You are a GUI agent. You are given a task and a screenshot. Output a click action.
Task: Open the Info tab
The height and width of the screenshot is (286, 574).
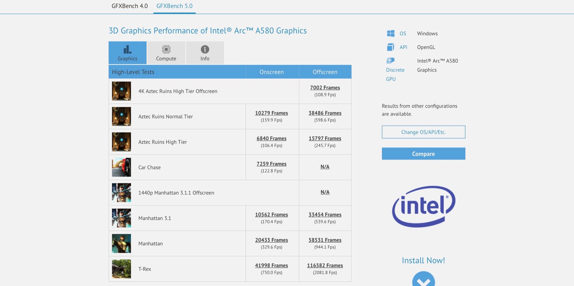click(x=205, y=53)
